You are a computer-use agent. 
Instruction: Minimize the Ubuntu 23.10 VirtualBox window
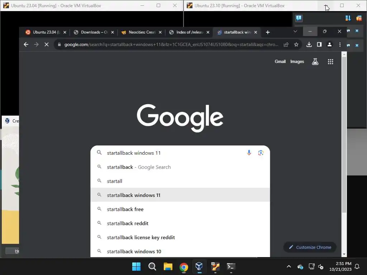(x=325, y=5)
